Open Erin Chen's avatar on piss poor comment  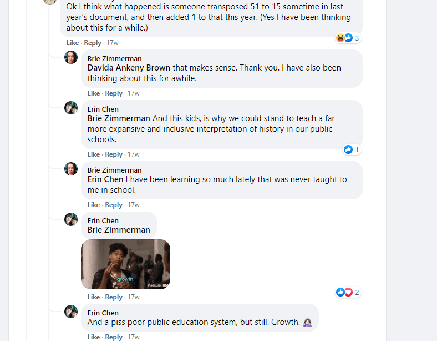tap(71, 312)
